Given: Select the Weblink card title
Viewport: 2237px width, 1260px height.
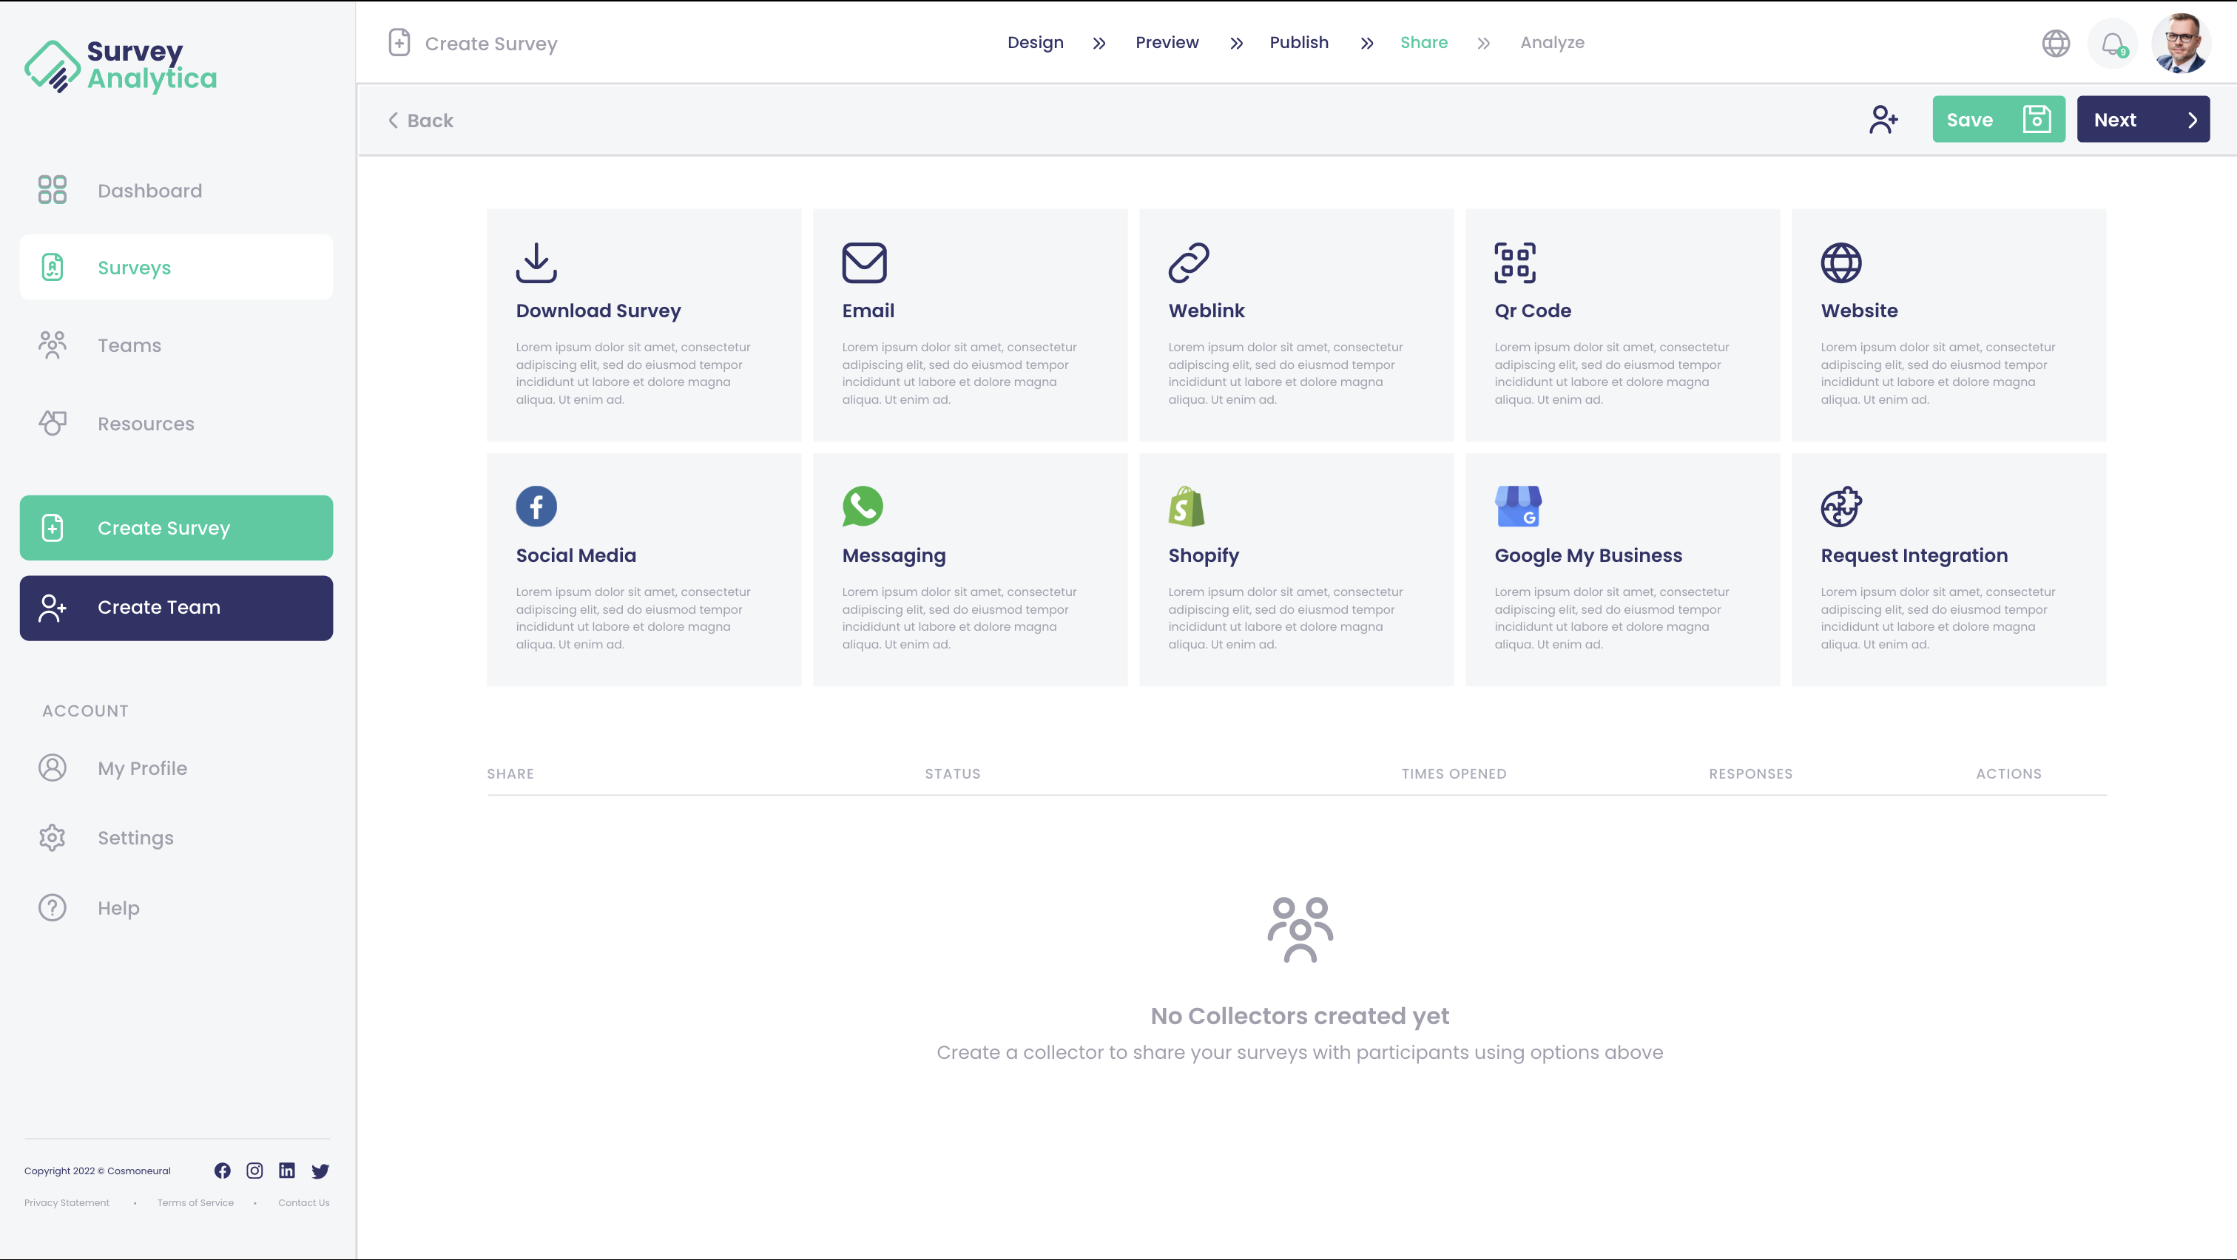Looking at the screenshot, I should tap(1207, 311).
